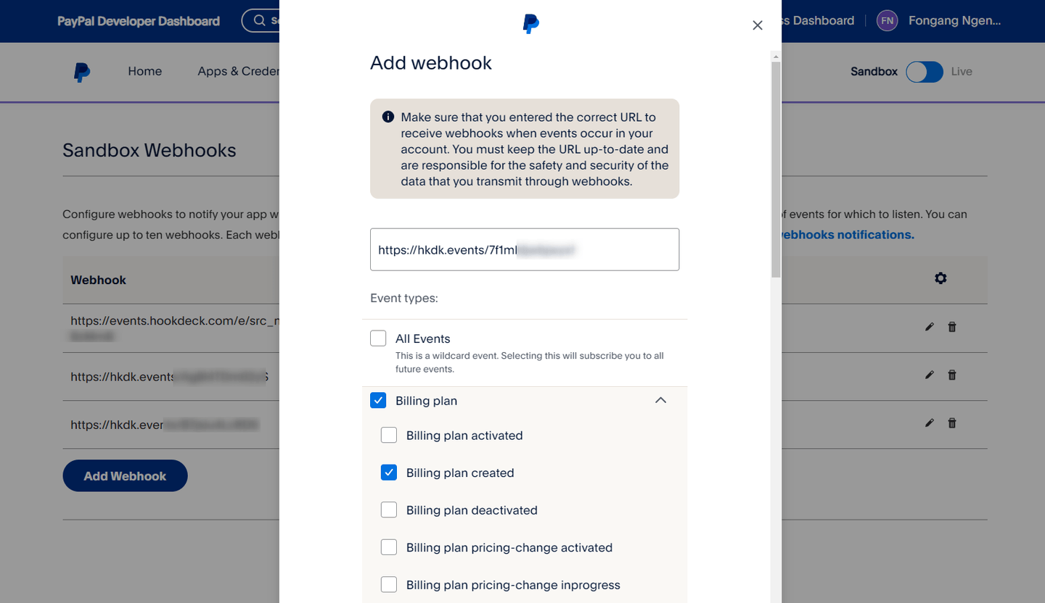The width and height of the screenshot is (1045, 603).
Task: Delete the second webhook with the trash icon
Action: tap(952, 375)
